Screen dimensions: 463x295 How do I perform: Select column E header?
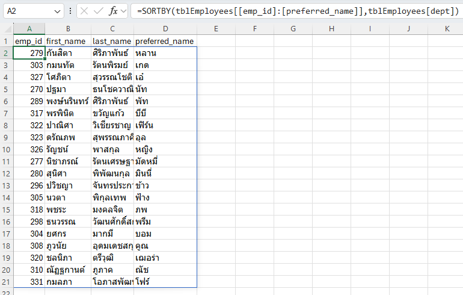(216, 29)
